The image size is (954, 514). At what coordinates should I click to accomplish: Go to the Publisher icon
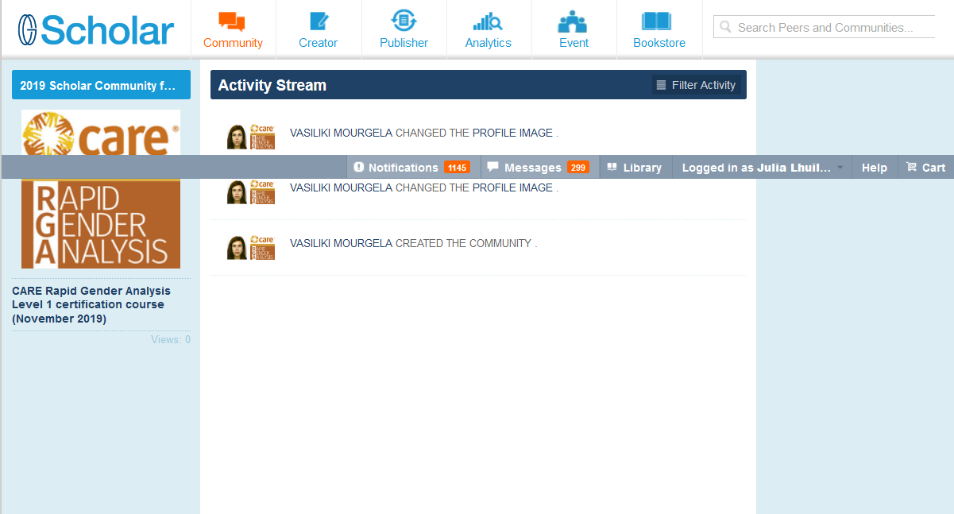coord(404,22)
